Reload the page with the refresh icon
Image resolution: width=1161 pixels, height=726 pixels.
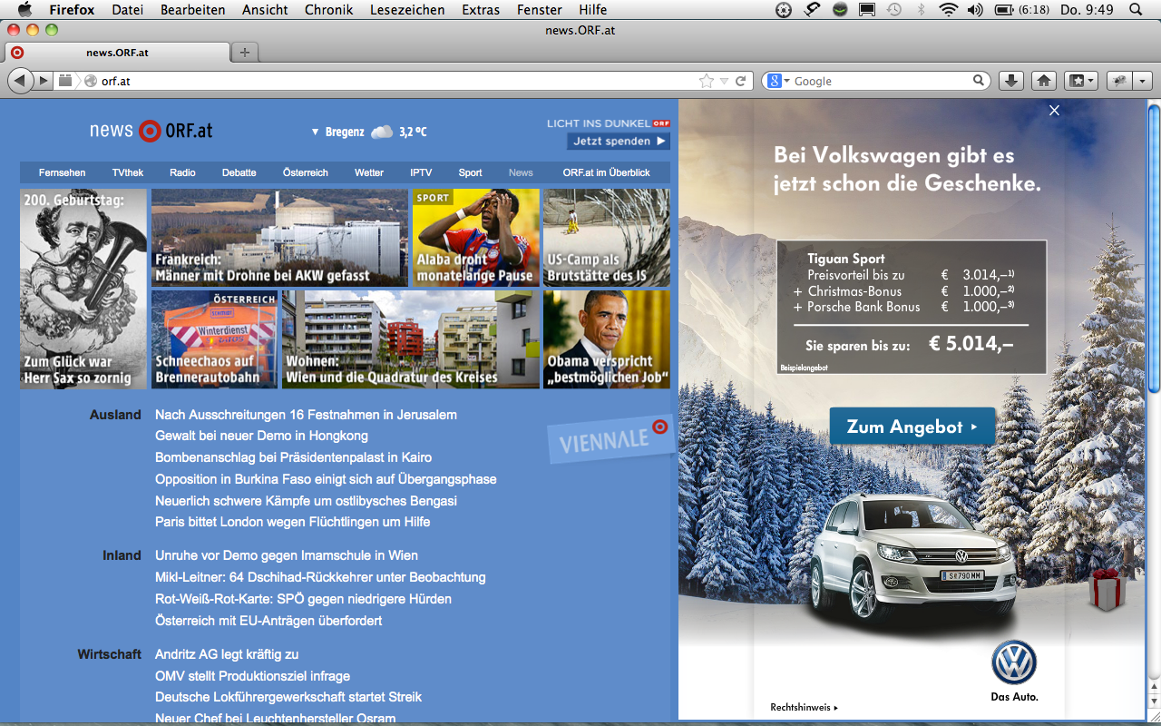741,81
